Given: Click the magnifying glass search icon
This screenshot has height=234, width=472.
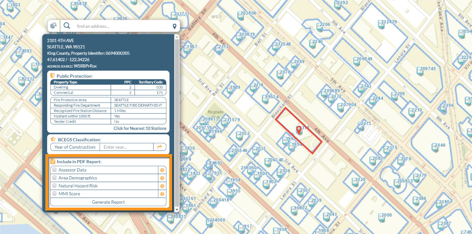Looking at the screenshot, I should pyautogui.click(x=67, y=26).
